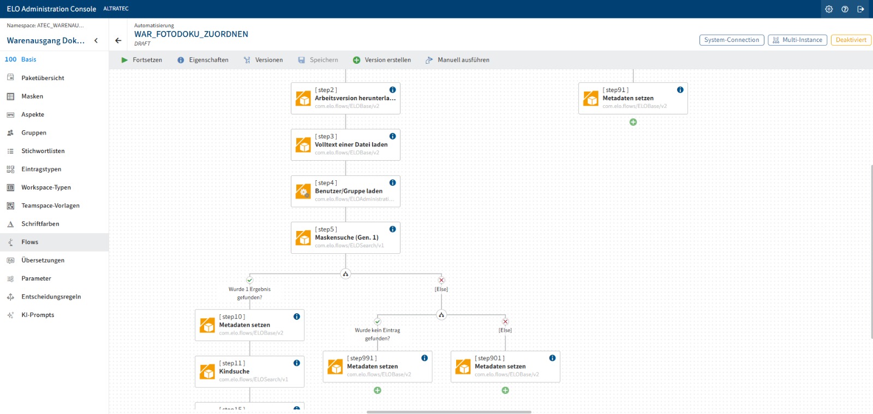Show info icon of step5 Maskensuche
This screenshot has width=873, height=414.
(392, 229)
